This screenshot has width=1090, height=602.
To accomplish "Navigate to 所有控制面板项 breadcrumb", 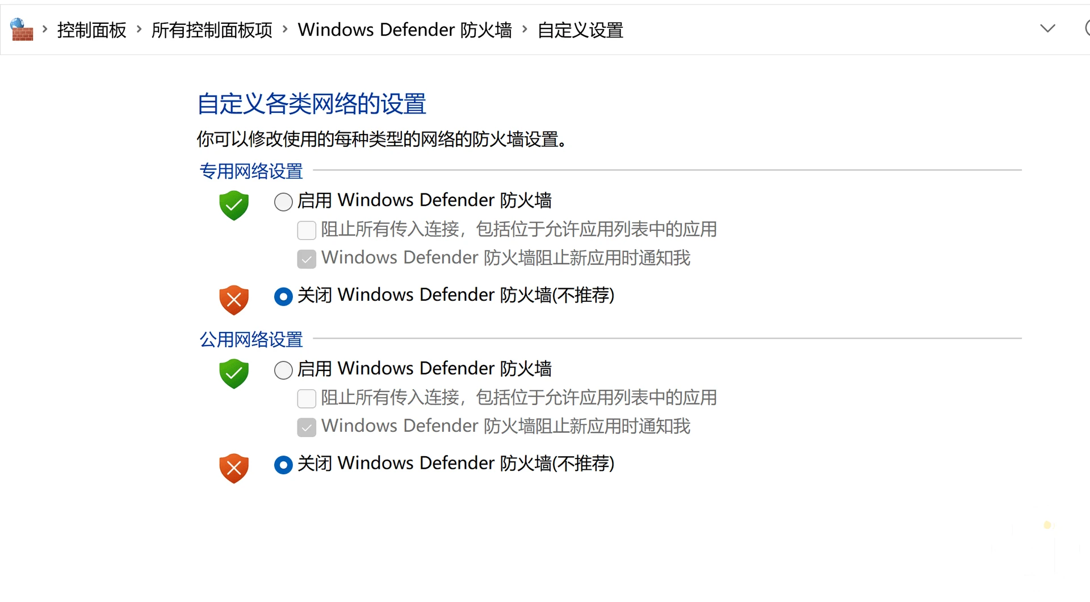I will click(212, 30).
